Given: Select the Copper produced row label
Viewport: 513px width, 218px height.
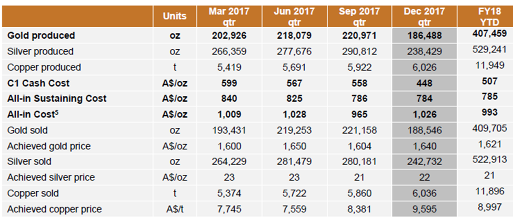Looking at the screenshot, I should pyautogui.click(x=44, y=68).
